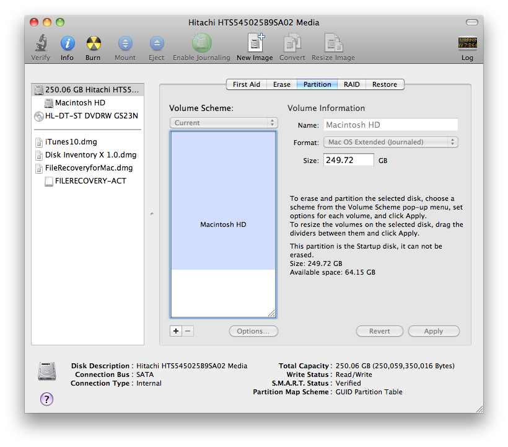This screenshot has width=508, height=447.
Task: Click Connection Type 'Internal' value
Action: (149, 383)
